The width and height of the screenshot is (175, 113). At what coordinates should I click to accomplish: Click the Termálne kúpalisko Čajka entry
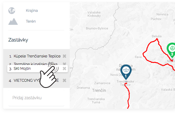[x=36, y=64]
